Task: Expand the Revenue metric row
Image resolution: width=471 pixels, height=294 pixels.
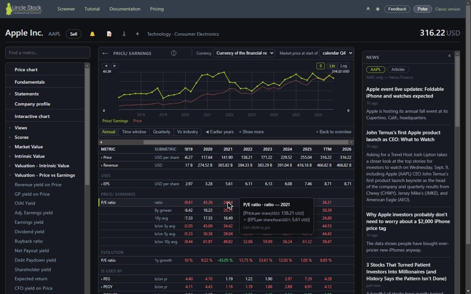Action: pos(110,165)
